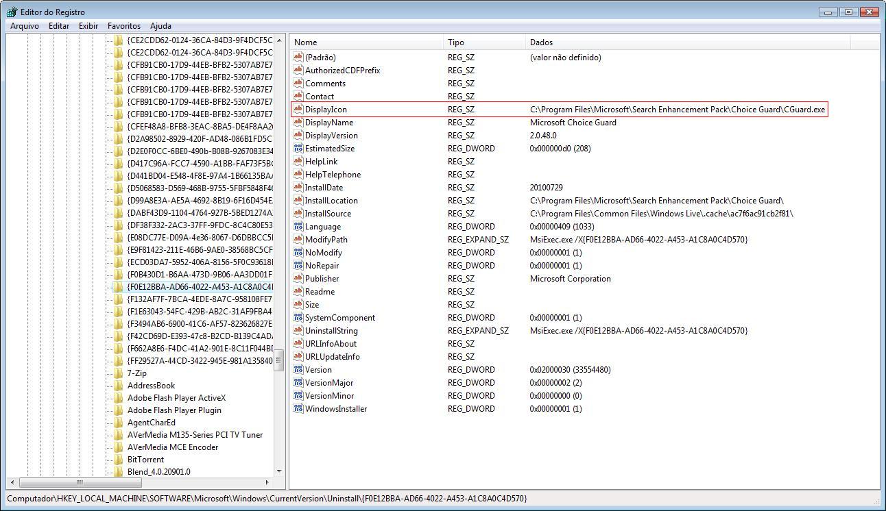Select the Readme value name
886x511 pixels.
tap(320, 291)
